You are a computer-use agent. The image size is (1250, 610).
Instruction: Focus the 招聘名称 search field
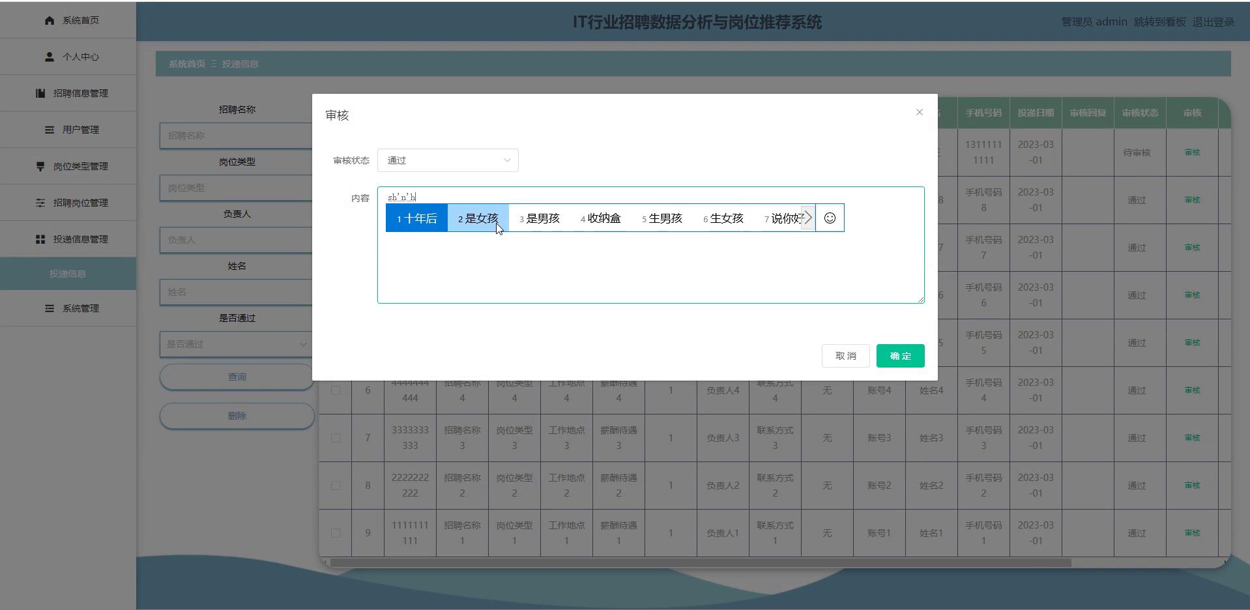[x=237, y=136]
